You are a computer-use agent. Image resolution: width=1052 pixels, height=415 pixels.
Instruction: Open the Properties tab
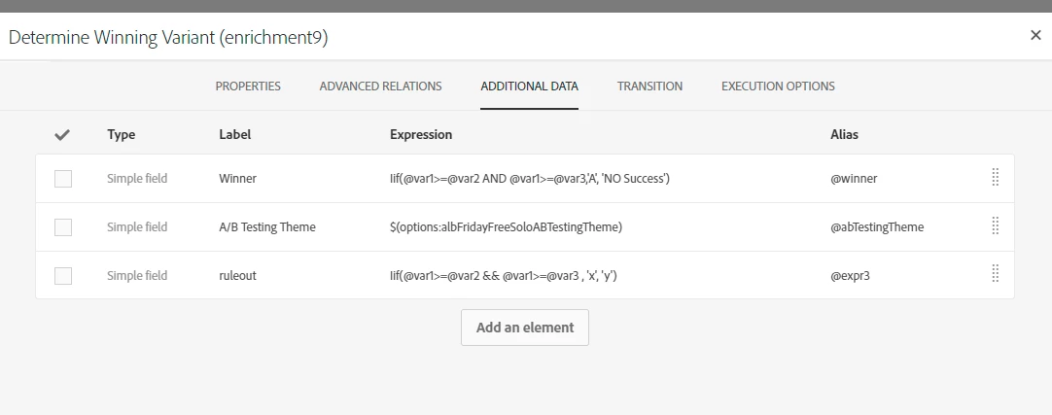click(x=248, y=86)
